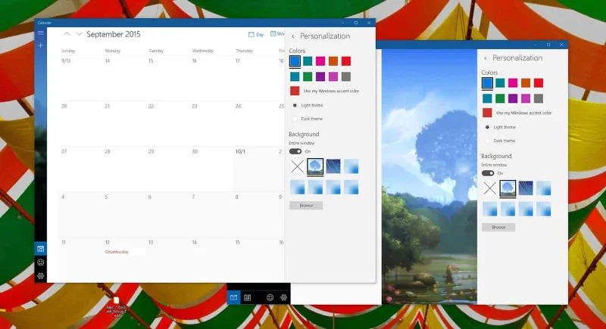
Task: Turn off Entire window background toggle in Calendar
Action: (295, 151)
